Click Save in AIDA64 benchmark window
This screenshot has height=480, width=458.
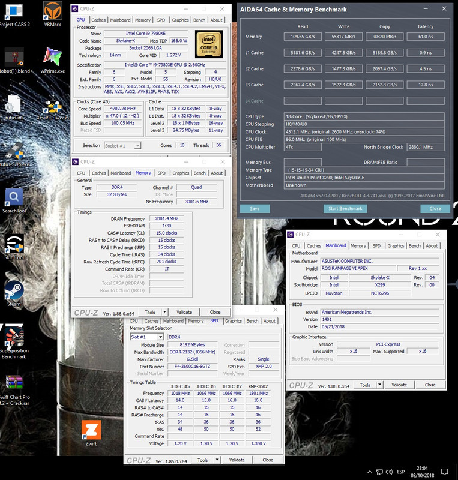pyautogui.click(x=255, y=208)
